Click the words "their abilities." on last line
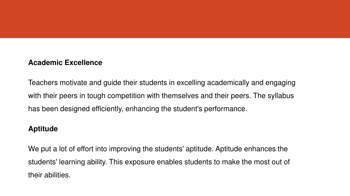Screen dimensions: 350x196 point(49,175)
